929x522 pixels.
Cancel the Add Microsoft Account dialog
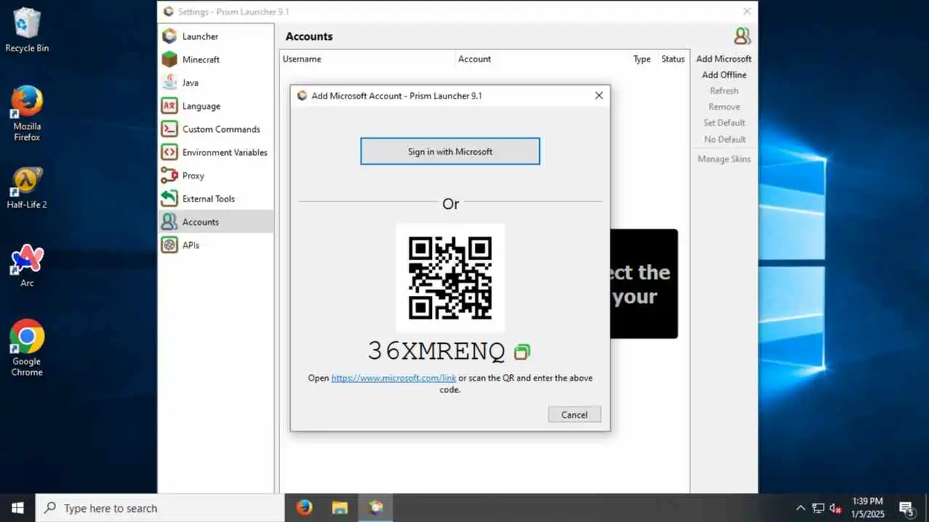click(x=574, y=415)
